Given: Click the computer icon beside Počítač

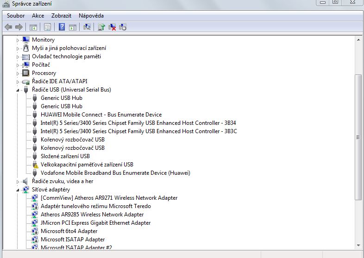Looking at the screenshot, I should tap(26, 65).
